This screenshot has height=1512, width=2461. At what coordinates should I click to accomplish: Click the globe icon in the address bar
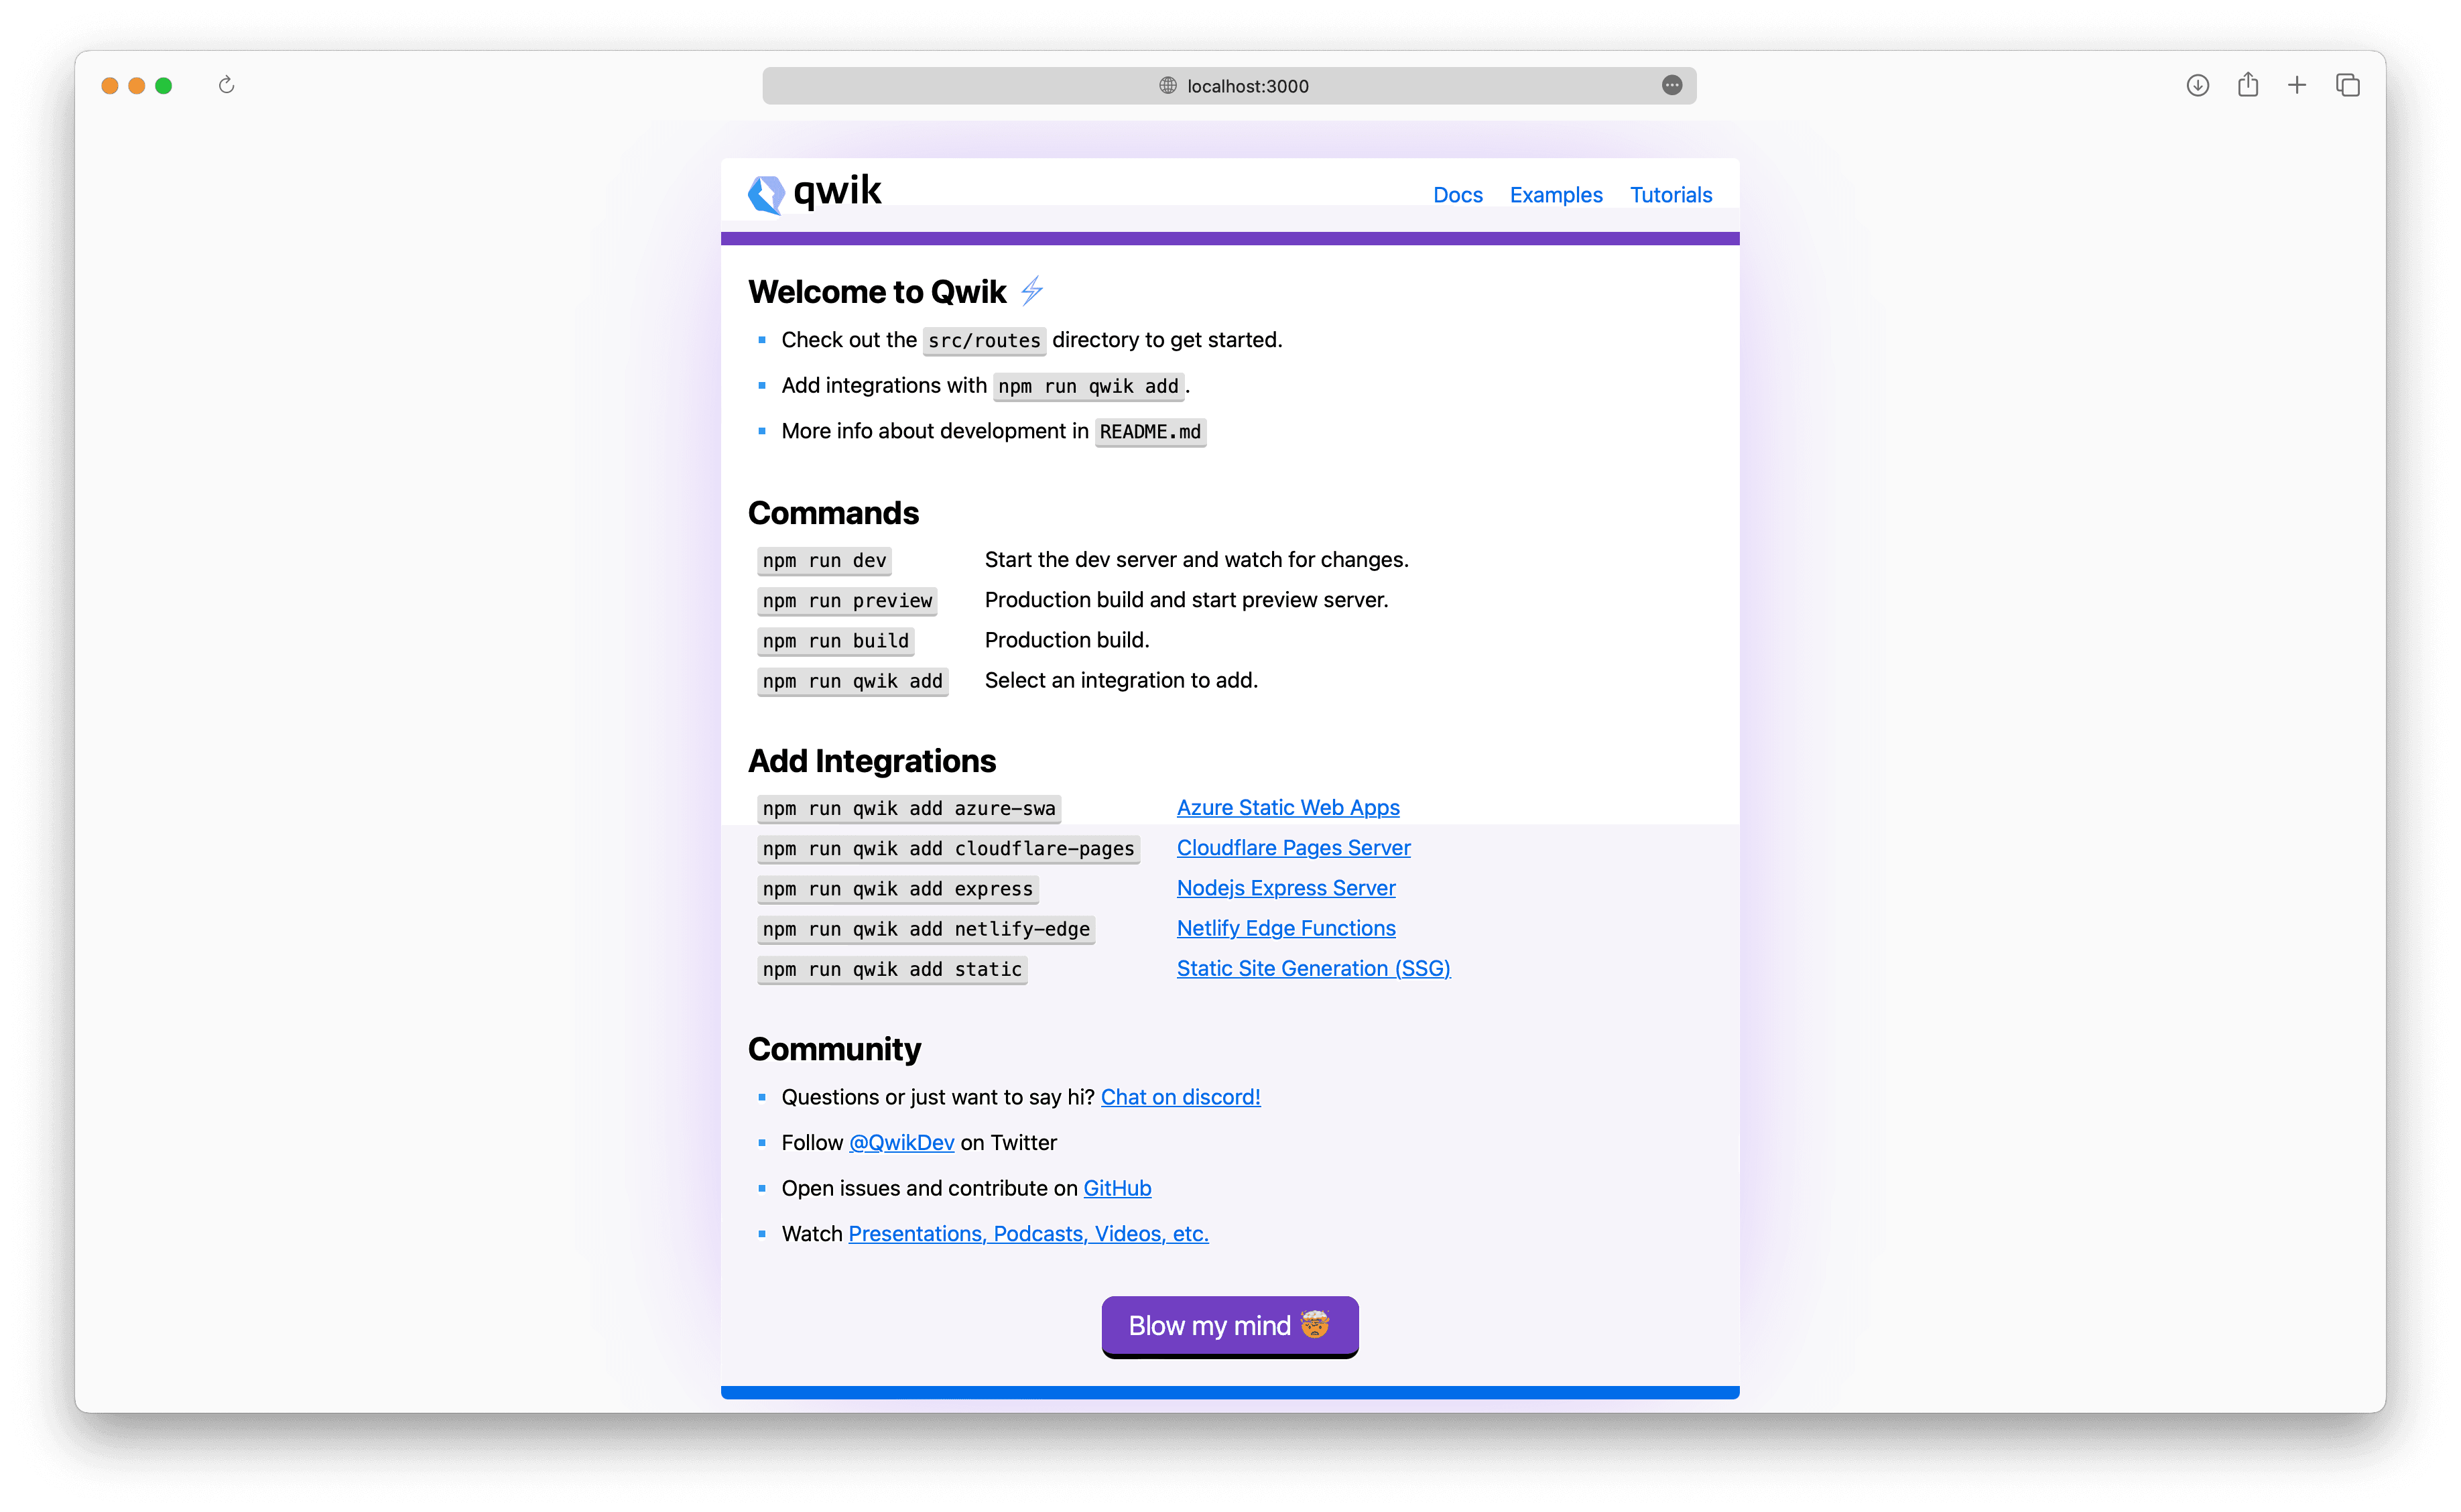(x=1167, y=85)
